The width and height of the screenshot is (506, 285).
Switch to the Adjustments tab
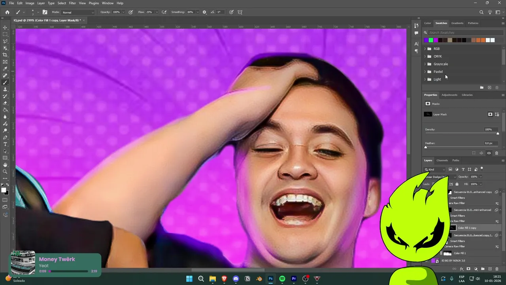click(x=449, y=95)
